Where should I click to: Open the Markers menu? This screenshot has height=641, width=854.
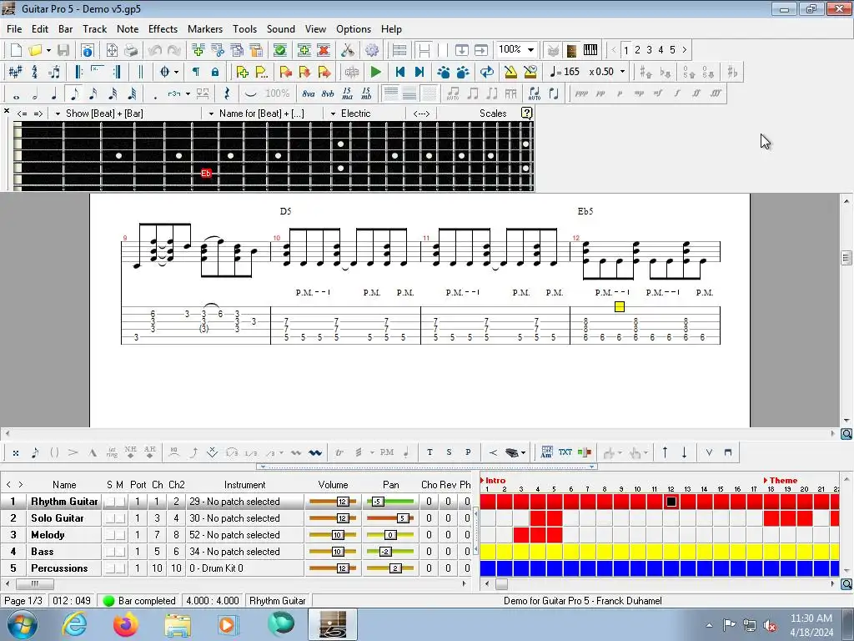[205, 29]
